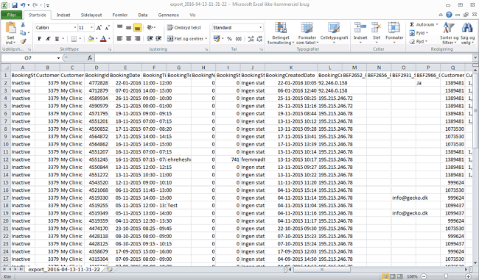Open the Standard number format dropdown

260,28
